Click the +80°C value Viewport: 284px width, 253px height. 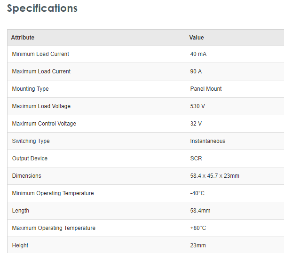pyautogui.click(x=198, y=228)
